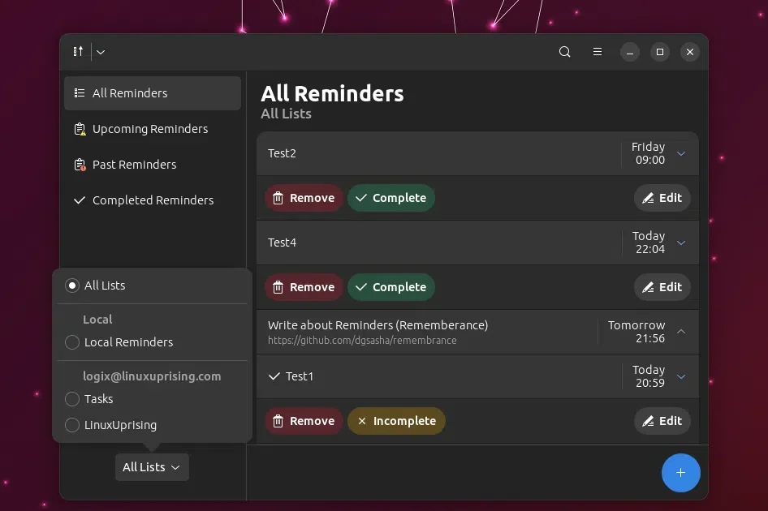This screenshot has height=511, width=768.
Task: Select the All Lists radio button
Action: point(72,285)
